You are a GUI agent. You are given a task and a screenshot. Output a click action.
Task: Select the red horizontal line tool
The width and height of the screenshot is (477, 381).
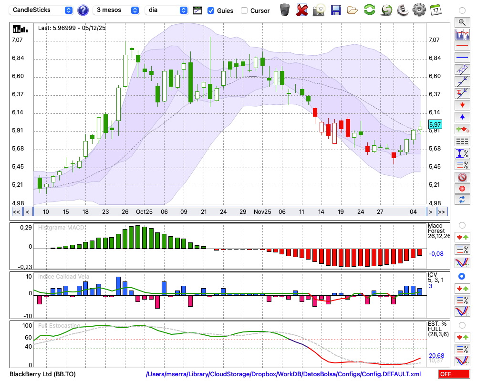(x=462, y=46)
